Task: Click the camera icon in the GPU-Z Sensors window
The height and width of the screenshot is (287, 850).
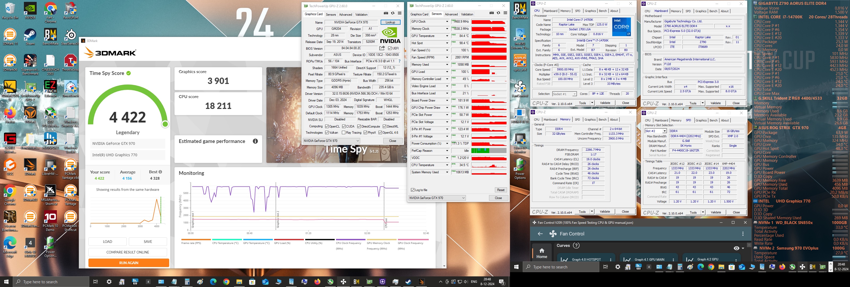Action: [491, 13]
